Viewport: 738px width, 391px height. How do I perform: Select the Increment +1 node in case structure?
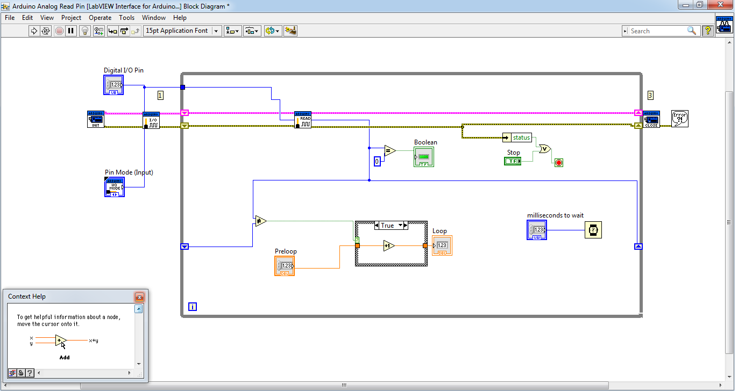click(389, 246)
